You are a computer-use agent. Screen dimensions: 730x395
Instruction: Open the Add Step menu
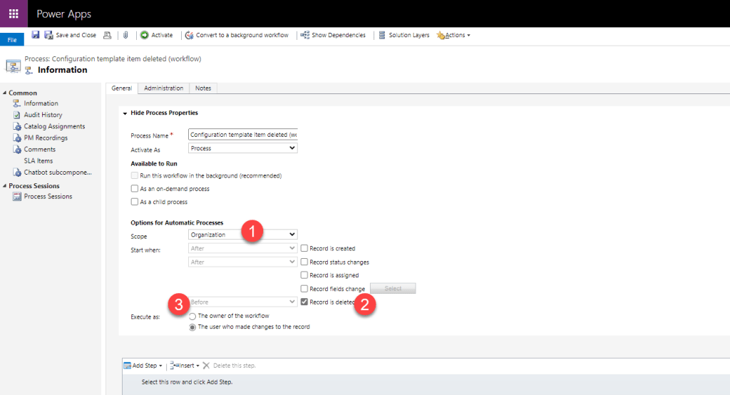click(x=143, y=366)
